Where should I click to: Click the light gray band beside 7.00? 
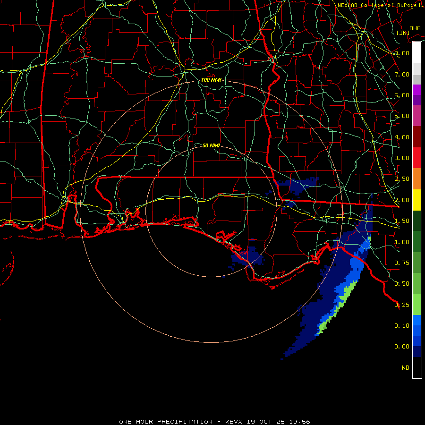(417, 69)
